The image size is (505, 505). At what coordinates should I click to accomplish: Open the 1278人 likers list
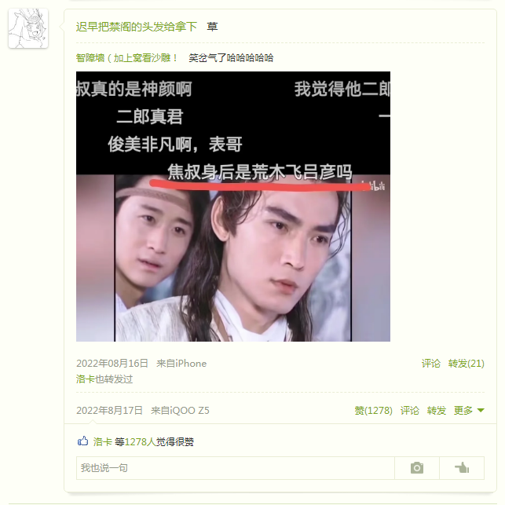140,441
